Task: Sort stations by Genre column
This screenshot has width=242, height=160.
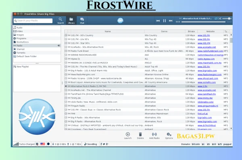Action: (x=165, y=31)
